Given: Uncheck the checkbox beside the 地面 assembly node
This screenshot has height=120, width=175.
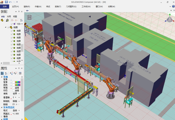Looking at the screenshot, I should tap(8, 27).
